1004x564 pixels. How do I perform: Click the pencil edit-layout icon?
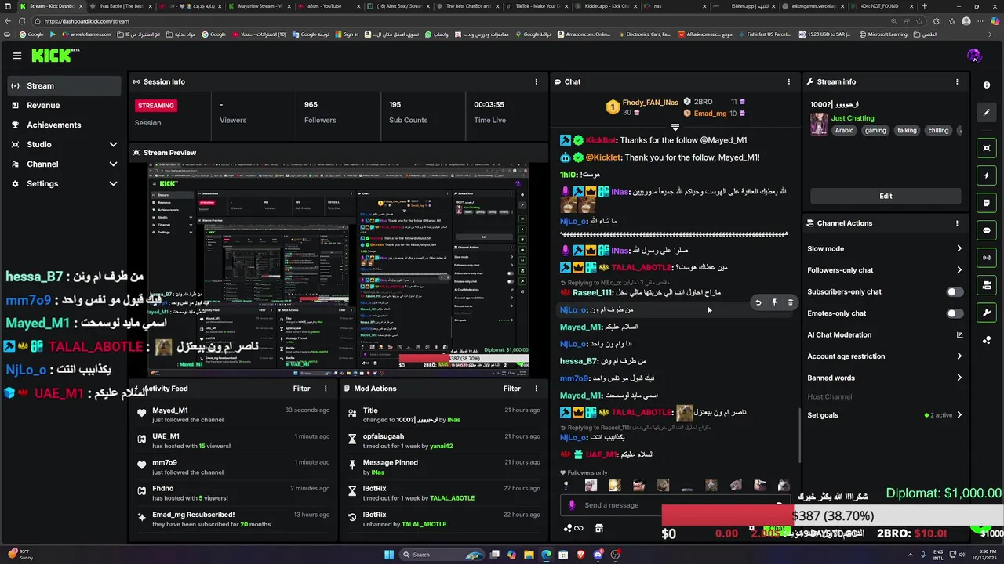click(987, 112)
